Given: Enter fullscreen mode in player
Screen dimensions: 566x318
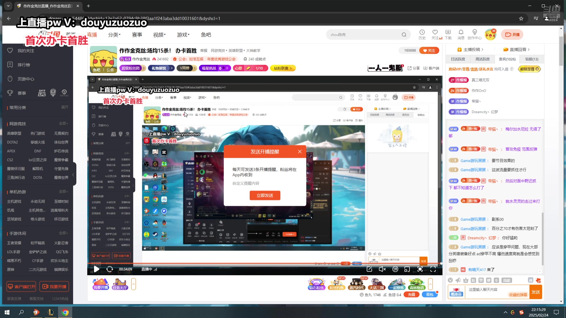Looking at the screenshot, I should [x=433, y=269].
